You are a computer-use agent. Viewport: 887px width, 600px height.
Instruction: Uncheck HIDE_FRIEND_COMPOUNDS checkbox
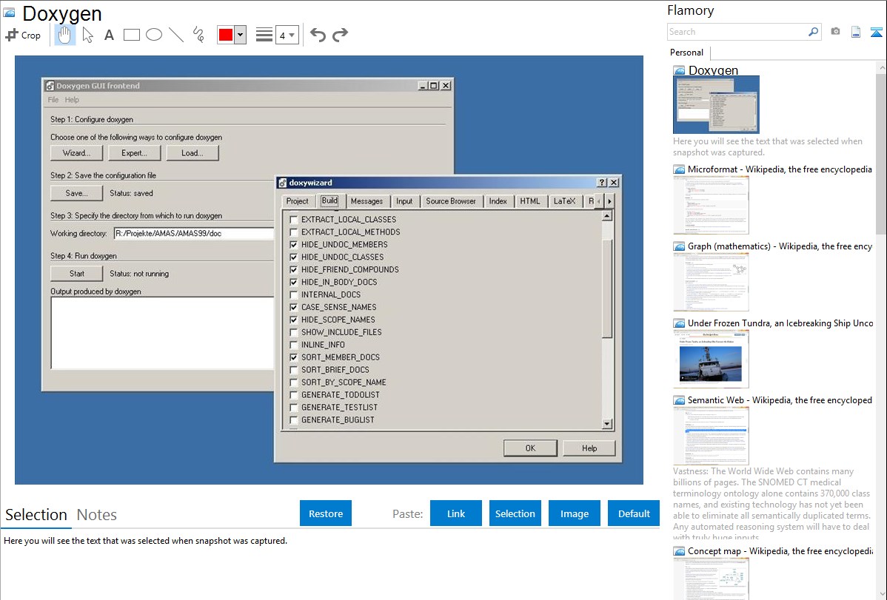click(x=294, y=269)
